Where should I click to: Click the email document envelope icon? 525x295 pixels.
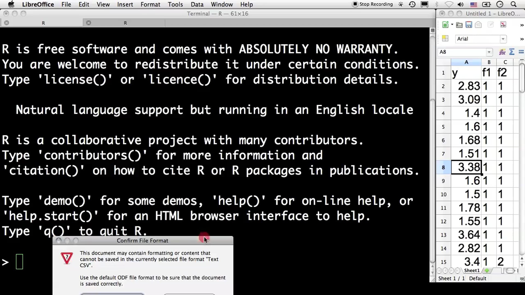[x=478, y=25]
